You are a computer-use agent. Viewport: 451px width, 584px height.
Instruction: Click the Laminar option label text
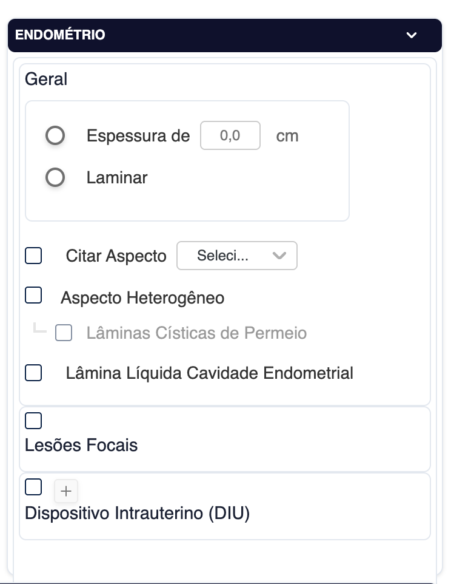[117, 178]
